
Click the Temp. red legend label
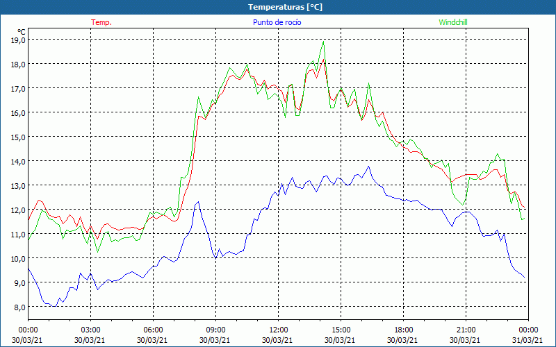[101, 22]
